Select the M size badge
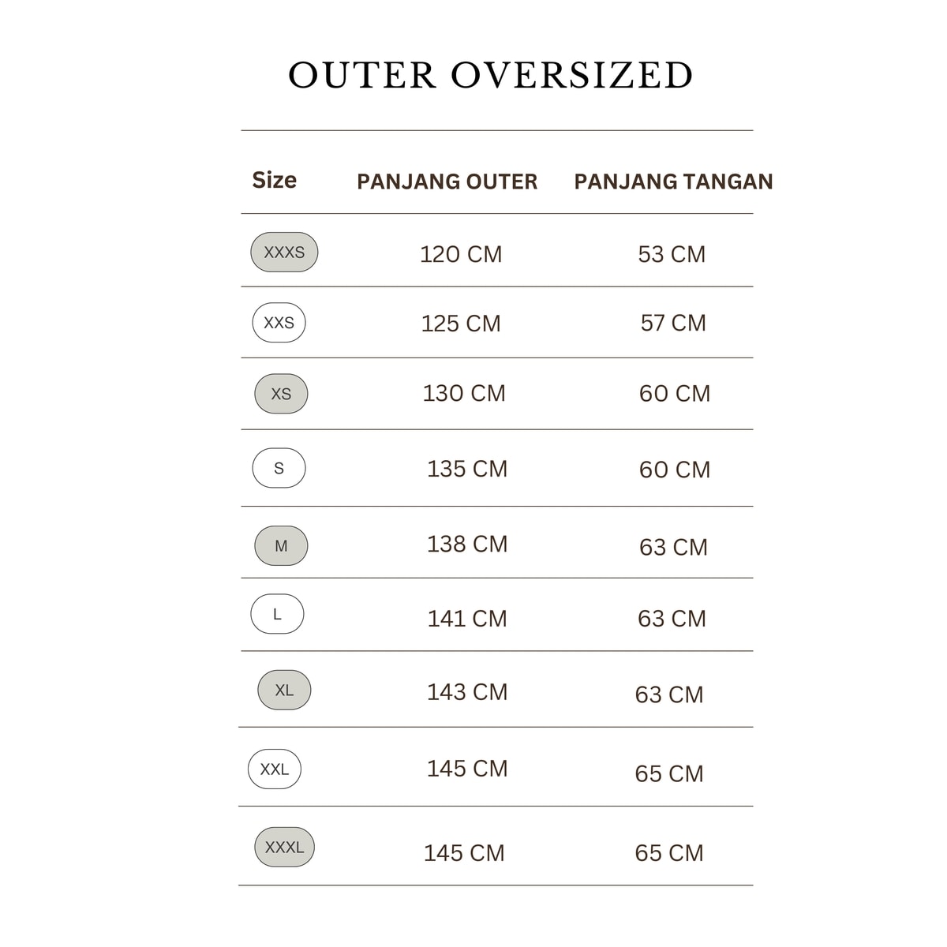The width and height of the screenshot is (947, 947). [281, 545]
